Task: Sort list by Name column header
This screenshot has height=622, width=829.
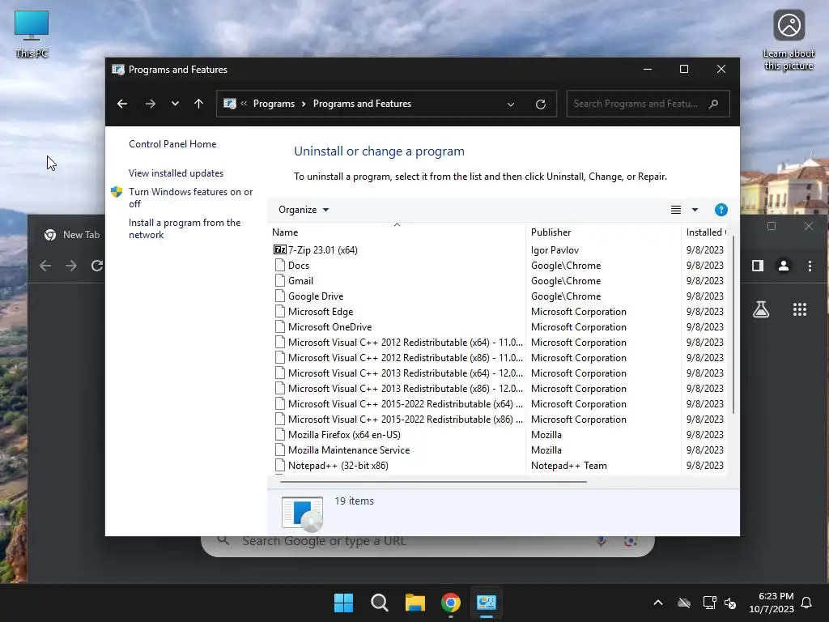Action: coord(397,232)
